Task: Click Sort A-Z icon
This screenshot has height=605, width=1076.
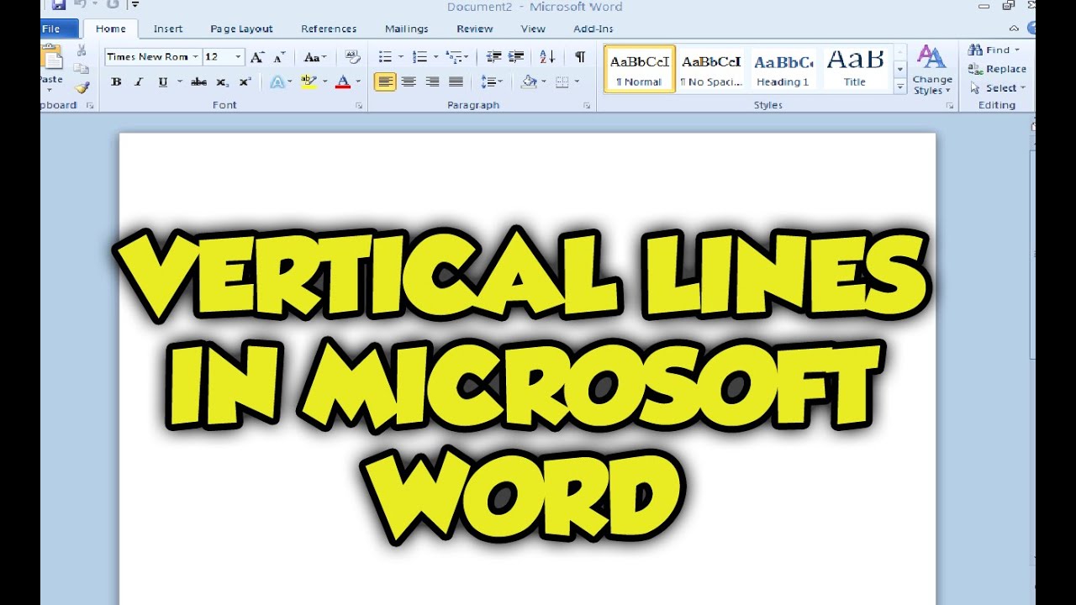Action: coord(547,57)
